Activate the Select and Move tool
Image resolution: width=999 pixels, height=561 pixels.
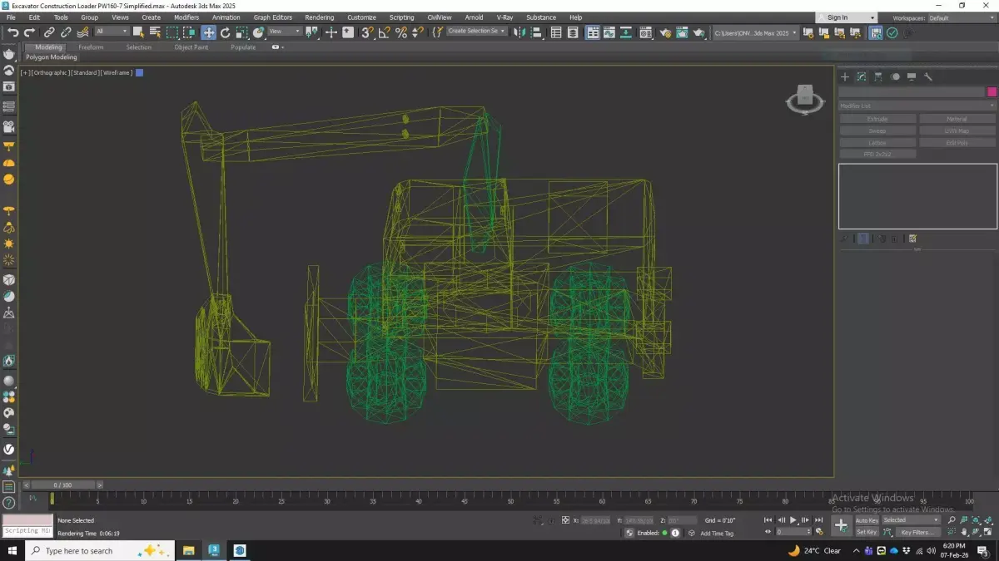pos(208,32)
